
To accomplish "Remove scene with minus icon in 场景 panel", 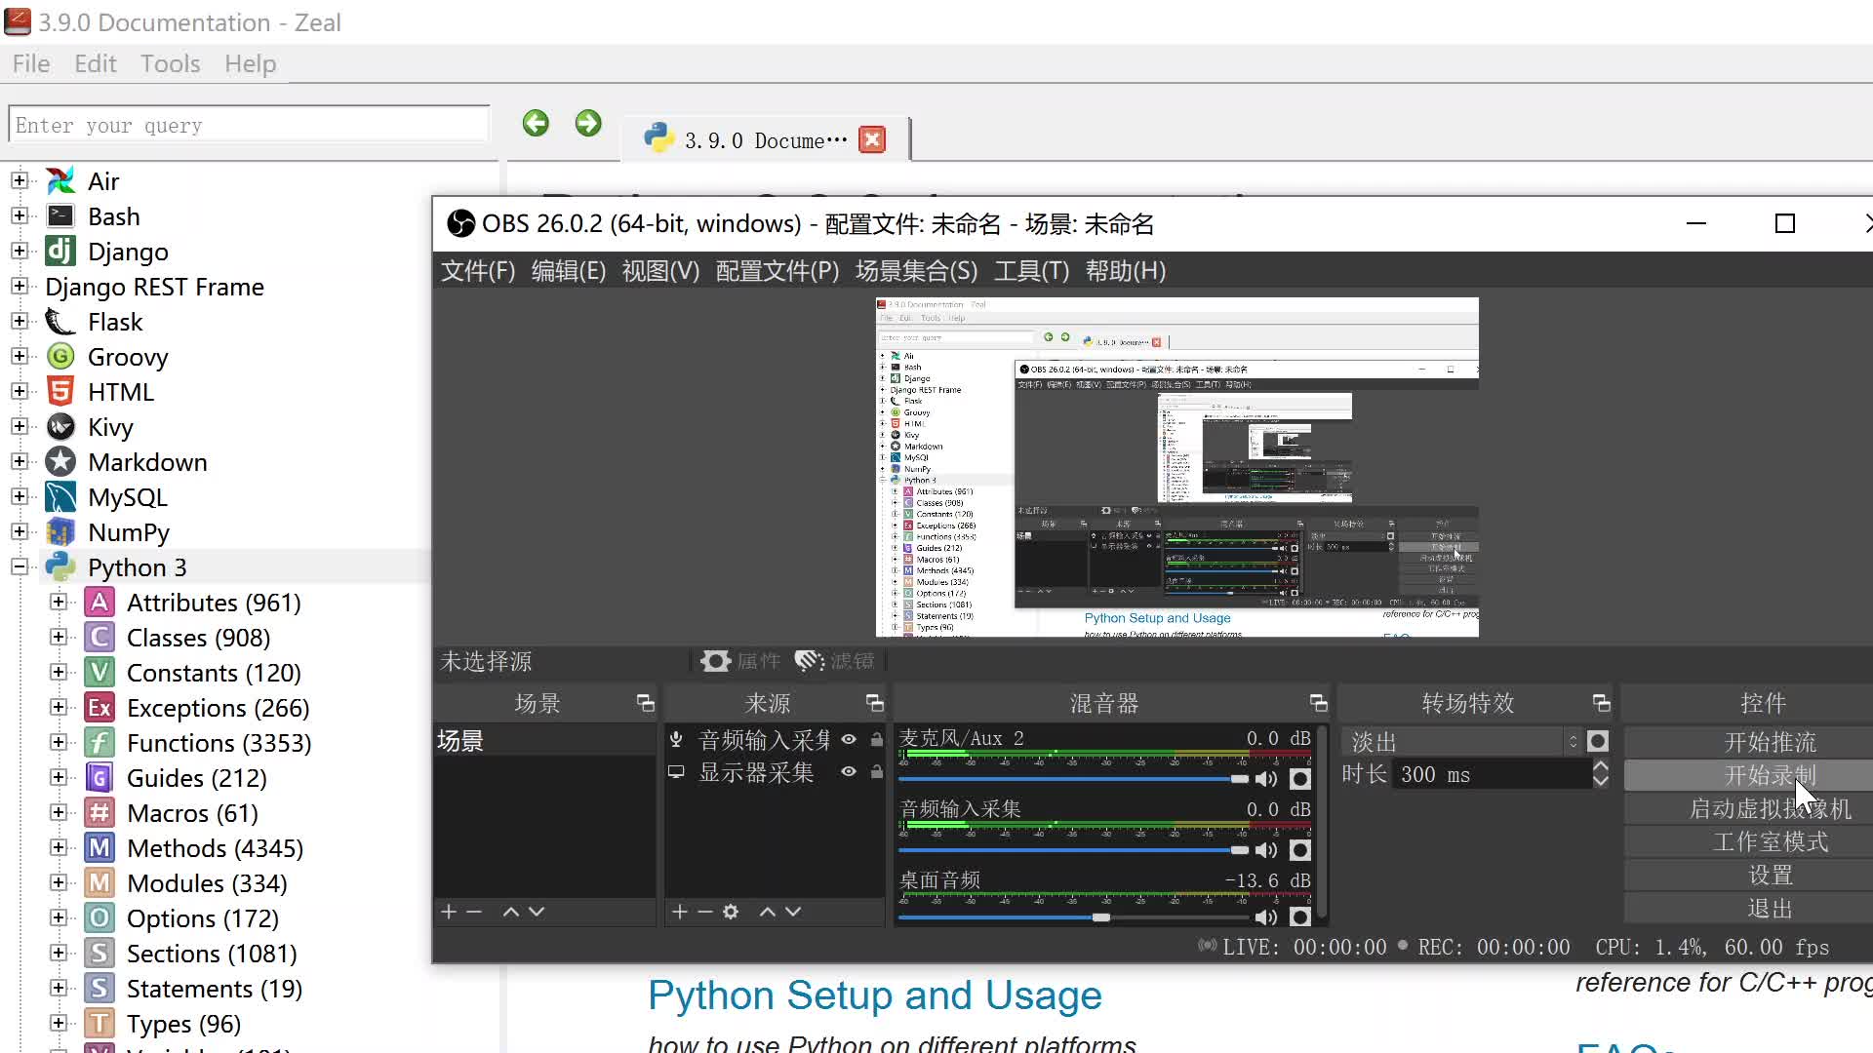I will (475, 912).
